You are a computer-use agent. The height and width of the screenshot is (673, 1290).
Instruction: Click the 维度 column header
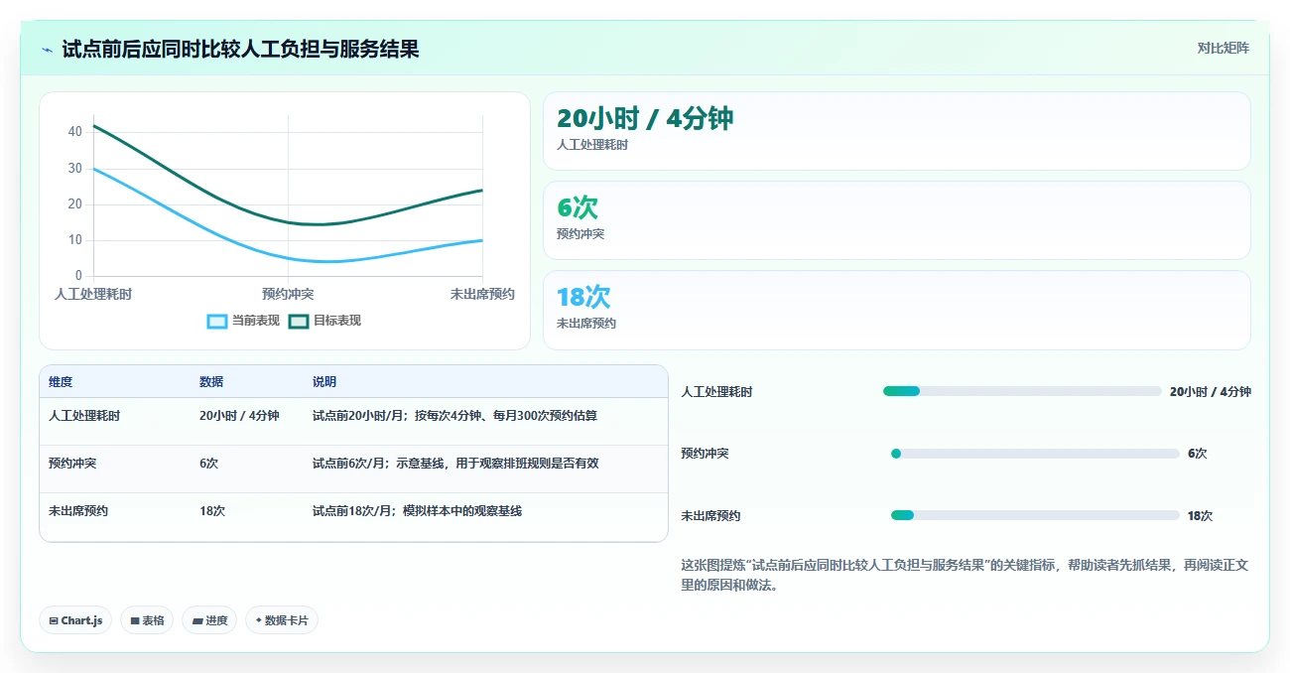pyautogui.click(x=61, y=382)
